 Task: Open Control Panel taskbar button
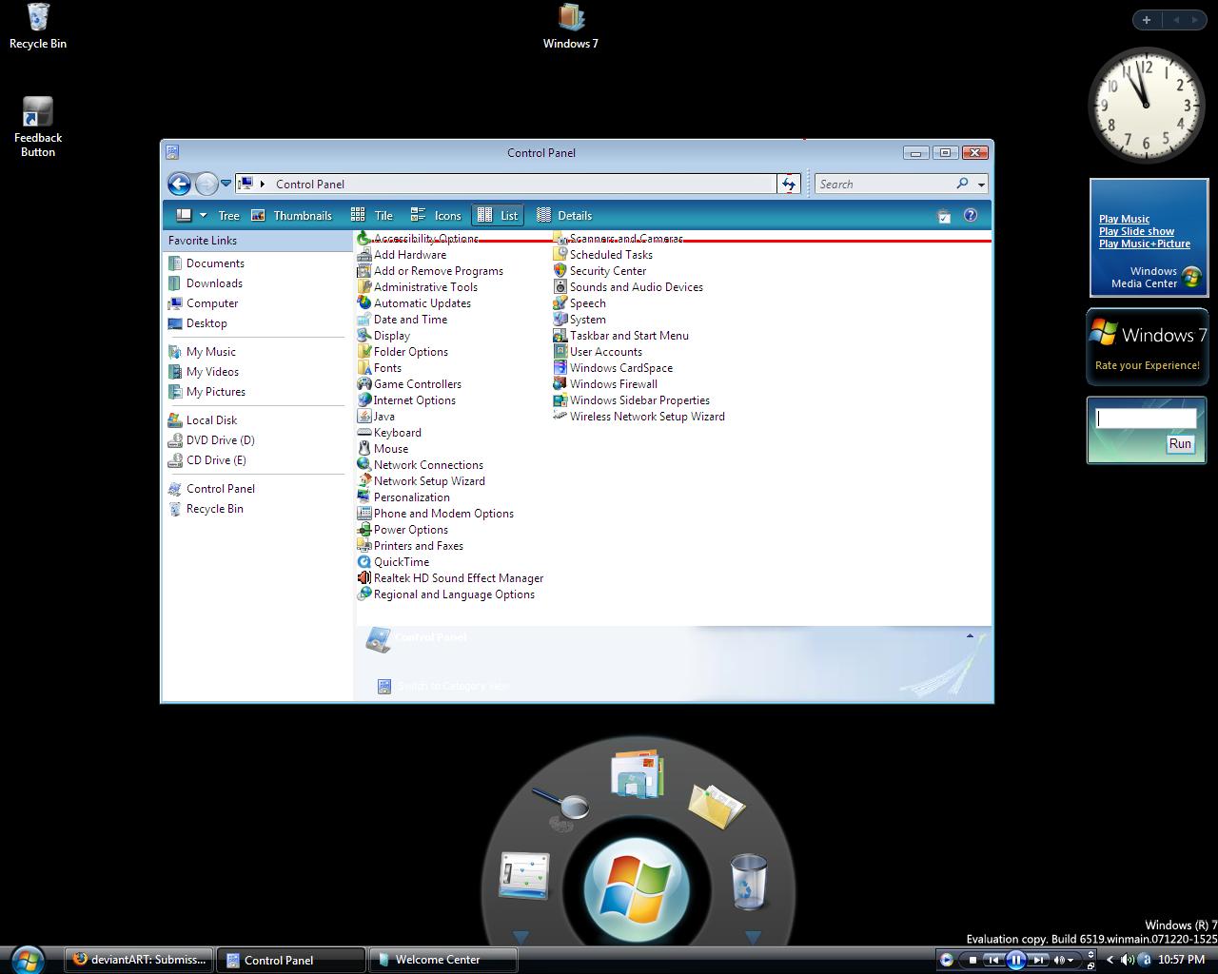pyautogui.click(x=291, y=960)
